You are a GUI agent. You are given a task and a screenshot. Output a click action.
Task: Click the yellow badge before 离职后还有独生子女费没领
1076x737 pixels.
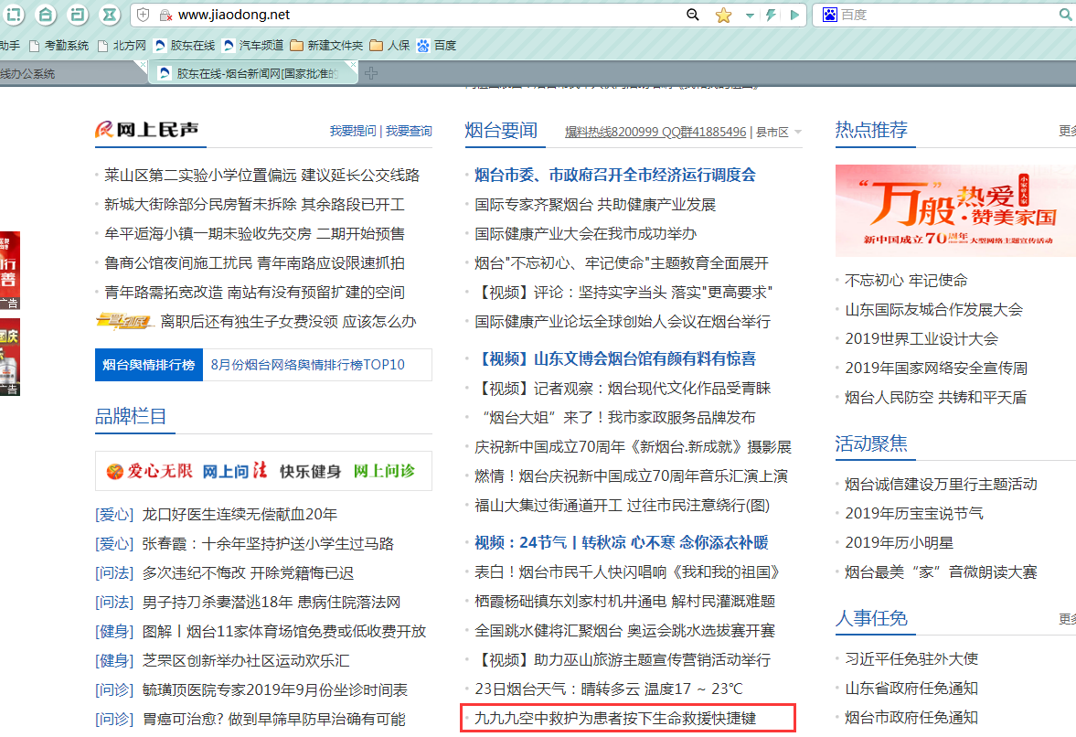(124, 321)
